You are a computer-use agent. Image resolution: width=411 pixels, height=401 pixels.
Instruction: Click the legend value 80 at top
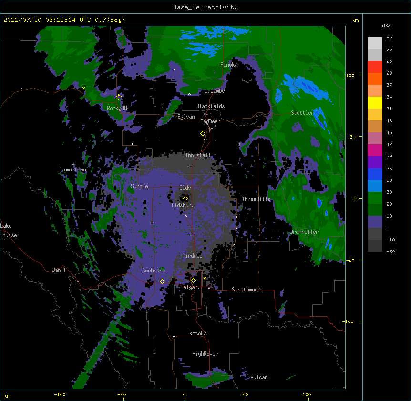tap(389, 38)
